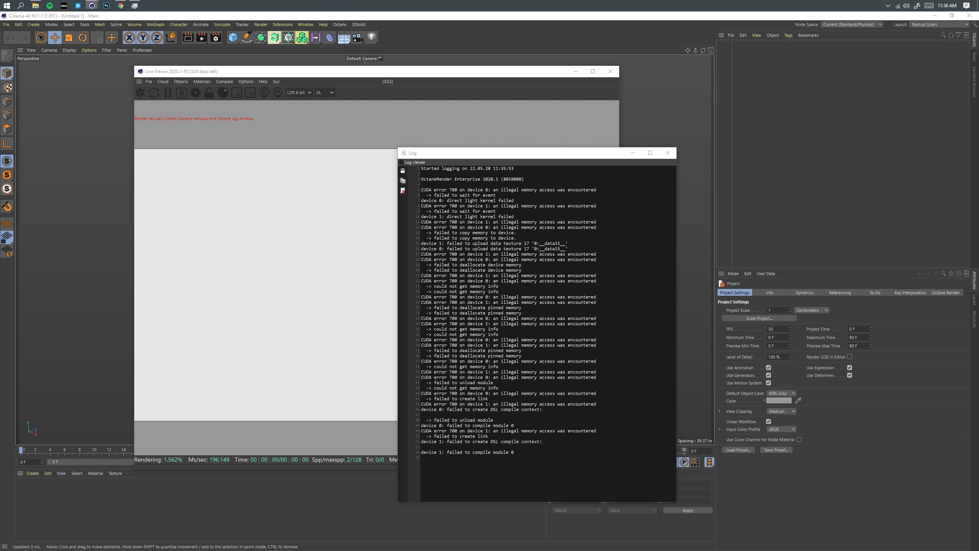The width and height of the screenshot is (979, 551).
Task: Add a Cube primitive object
Action: tap(233, 37)
